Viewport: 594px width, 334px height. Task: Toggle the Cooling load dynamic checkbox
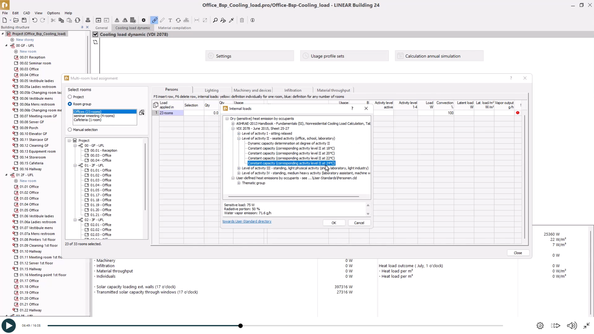96,34
